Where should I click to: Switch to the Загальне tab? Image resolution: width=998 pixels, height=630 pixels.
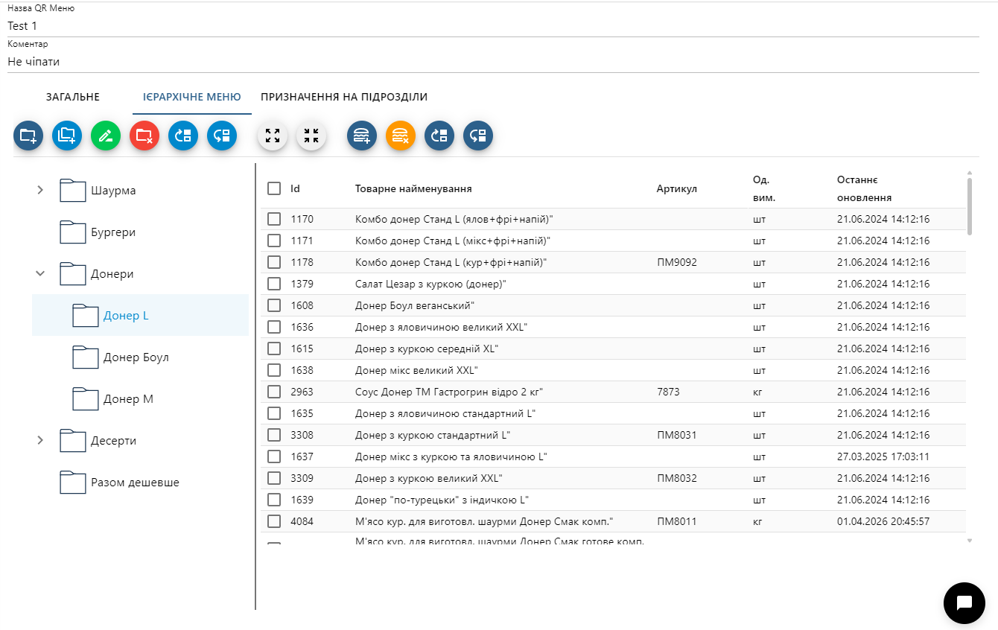73,97
